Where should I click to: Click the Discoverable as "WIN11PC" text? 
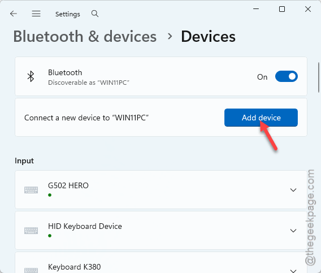[x=89, y=83]
